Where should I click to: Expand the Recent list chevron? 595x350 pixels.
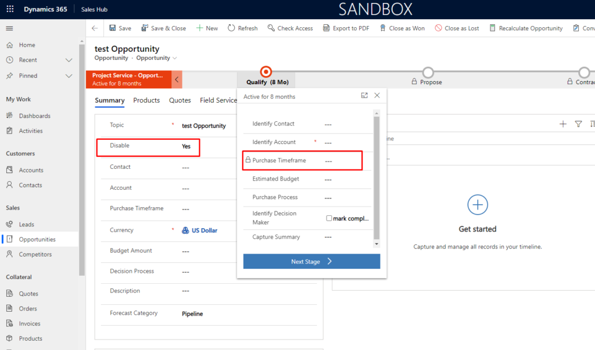pyautogui.click(x=69, y=60)
